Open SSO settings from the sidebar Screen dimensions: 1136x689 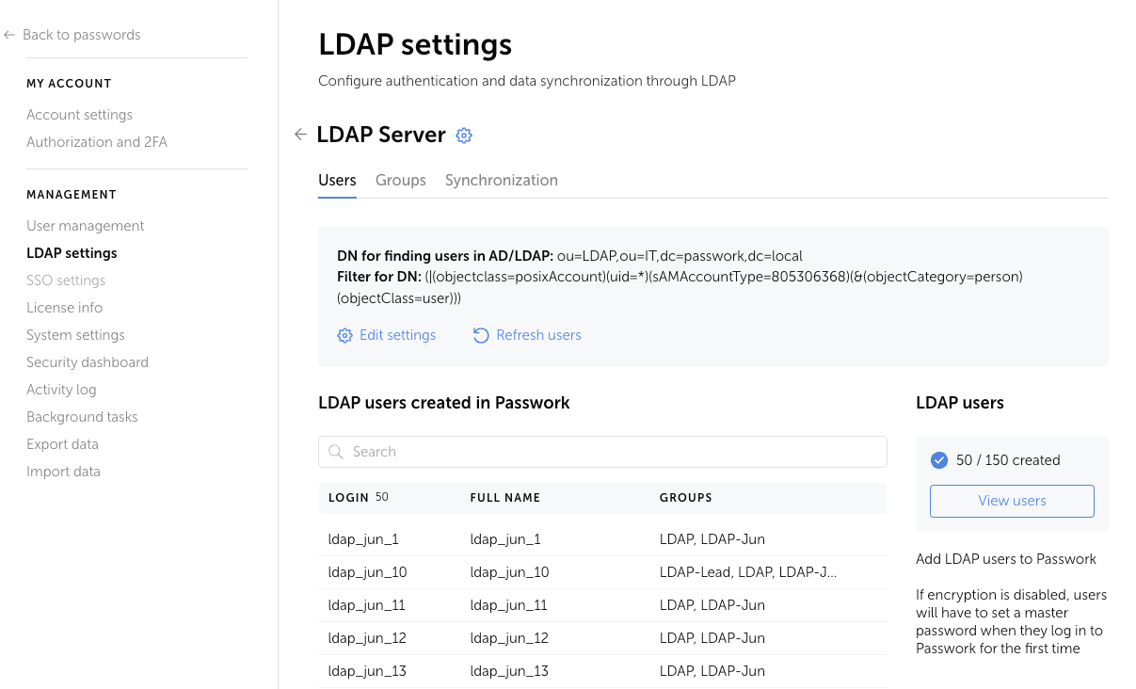pyautogui.click(x=66, y=280)
